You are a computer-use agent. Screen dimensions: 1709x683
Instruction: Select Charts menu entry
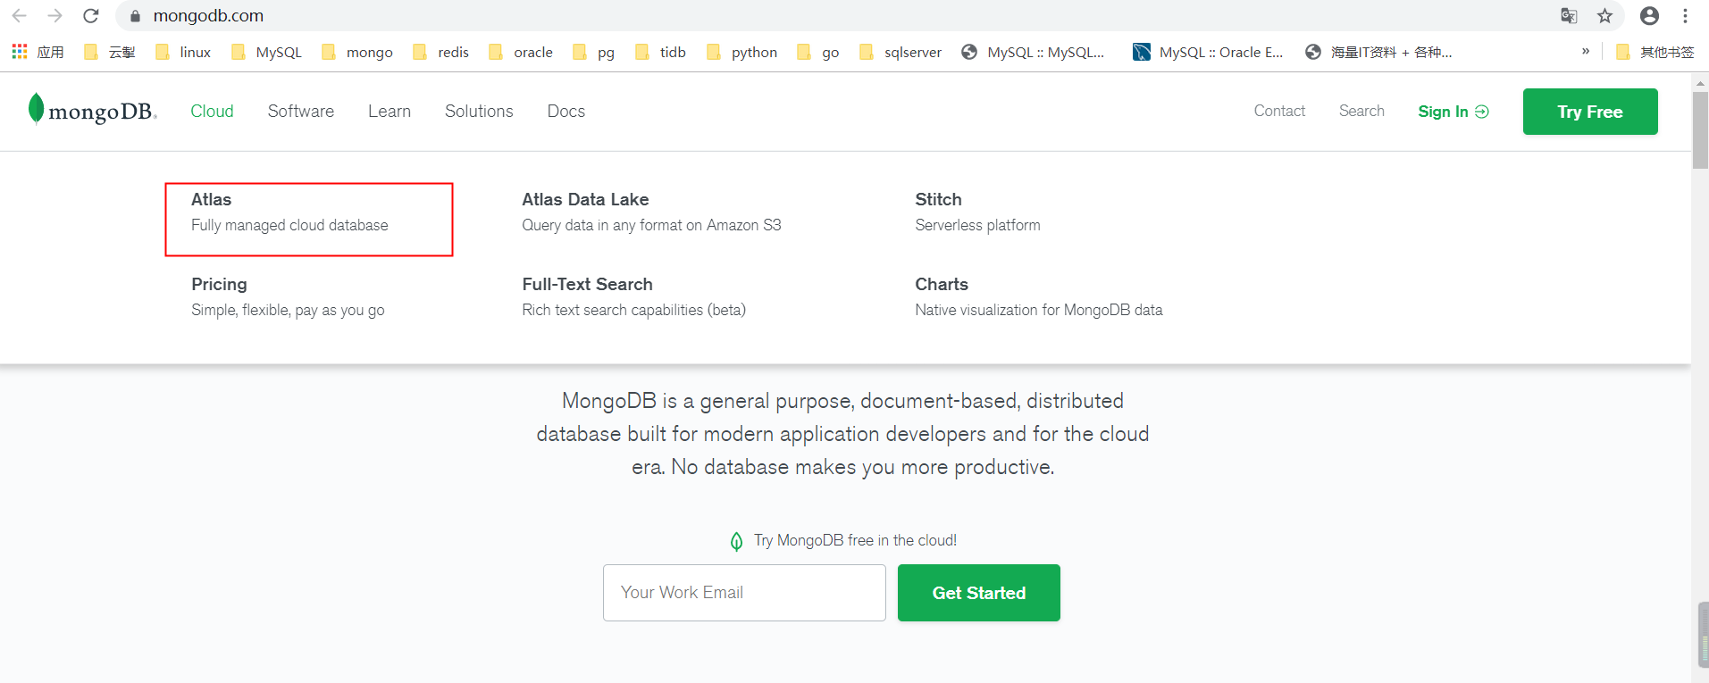click(x=1039, y=296)
